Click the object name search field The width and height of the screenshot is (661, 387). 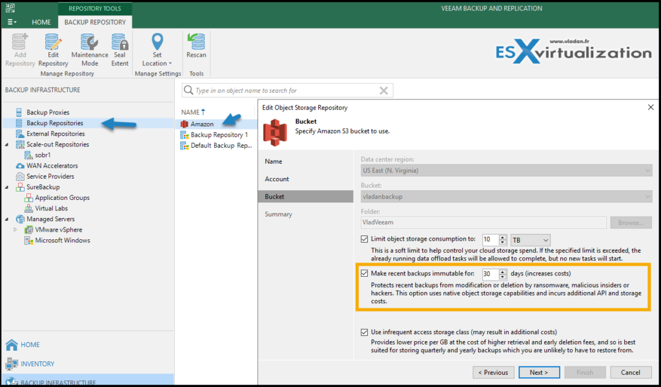pos(286,90)
